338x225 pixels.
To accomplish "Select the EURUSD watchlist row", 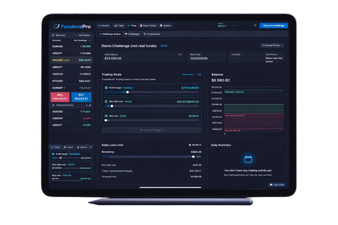I will (71, 46).
